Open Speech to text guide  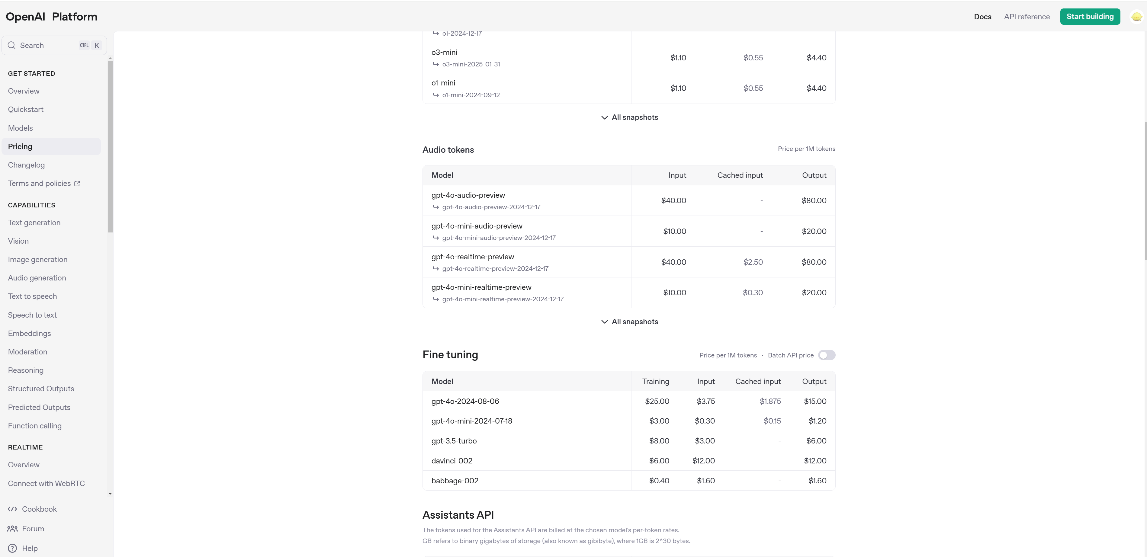(33, 315)
